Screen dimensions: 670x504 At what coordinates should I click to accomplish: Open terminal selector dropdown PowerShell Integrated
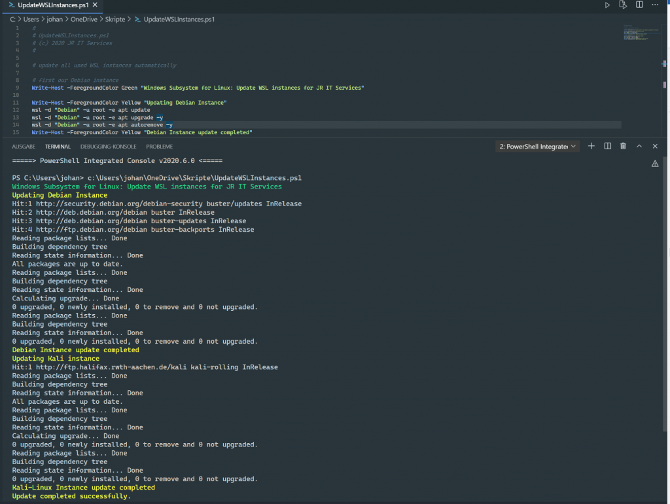point(537,147)
